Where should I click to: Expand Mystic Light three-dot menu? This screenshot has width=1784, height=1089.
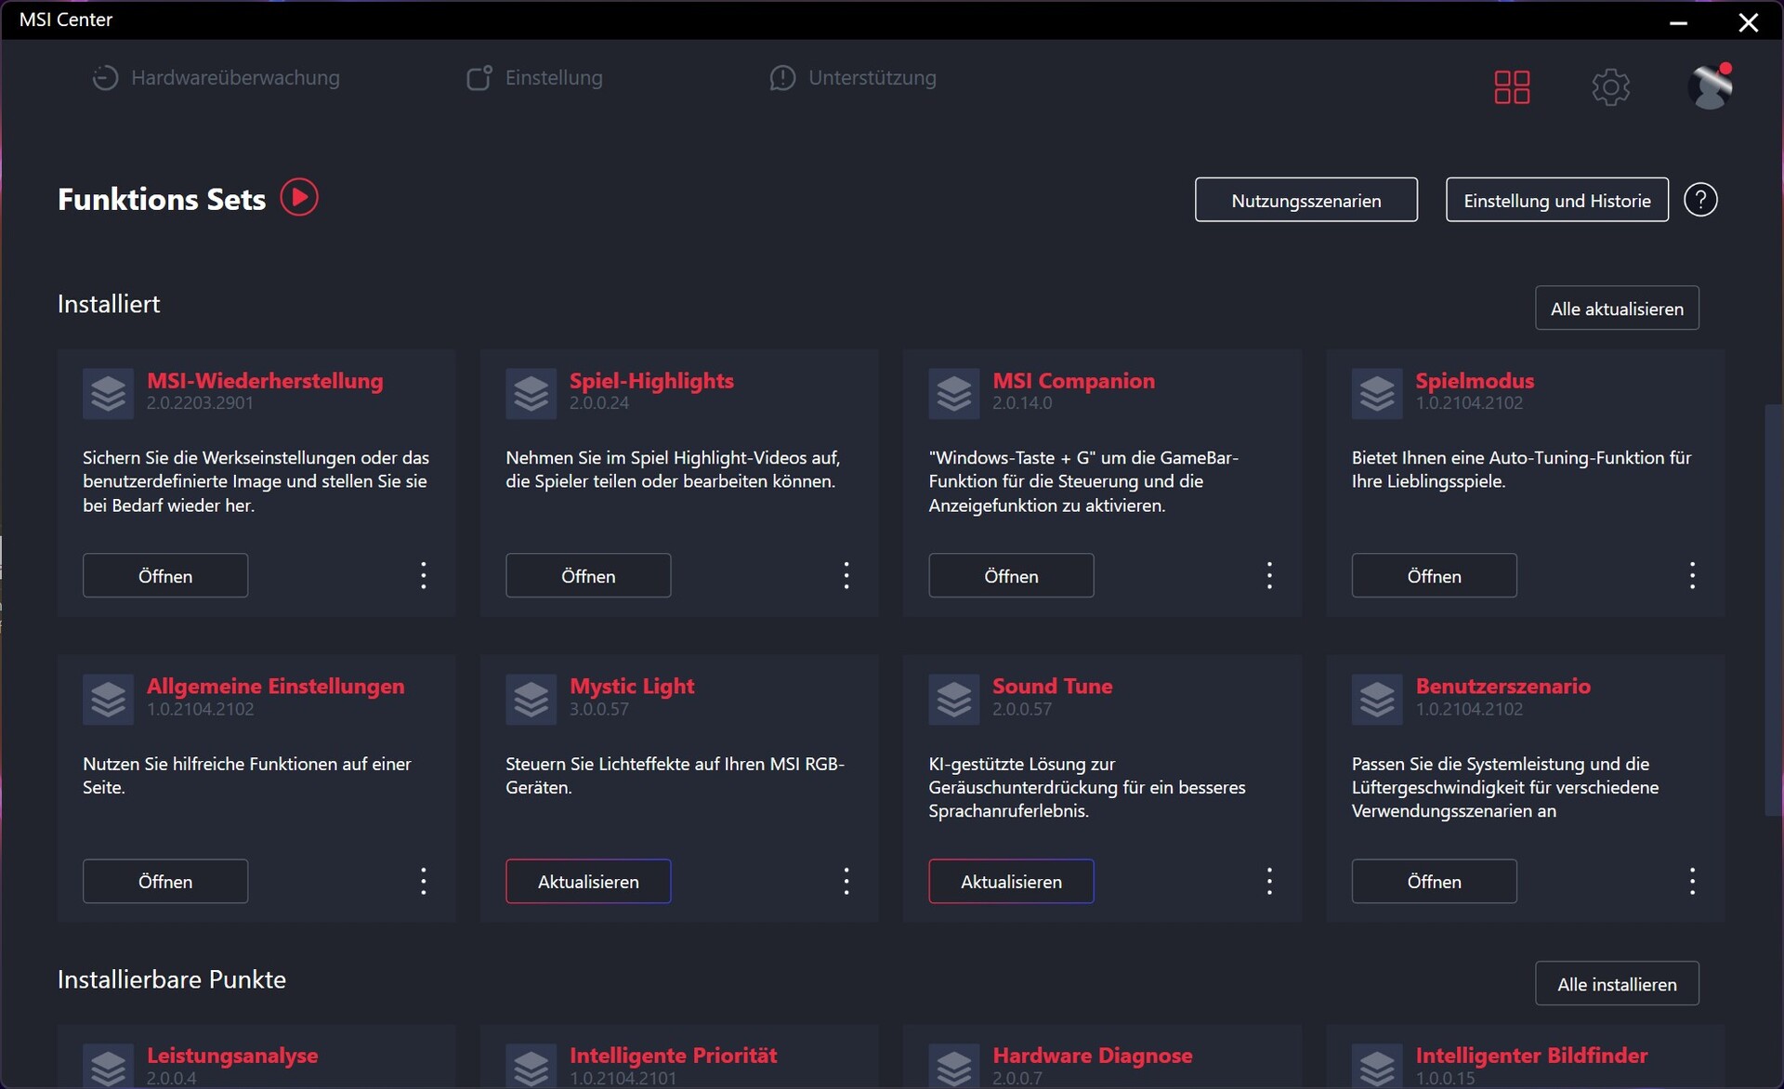click(846, 881)
